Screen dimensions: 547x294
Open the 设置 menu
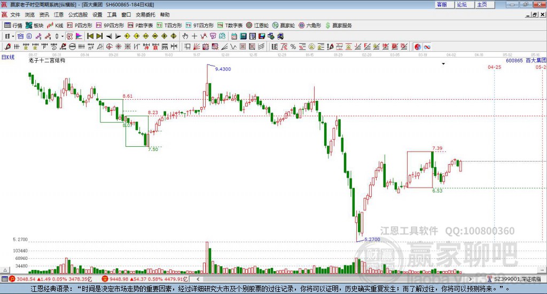click(x=97, y=14)
